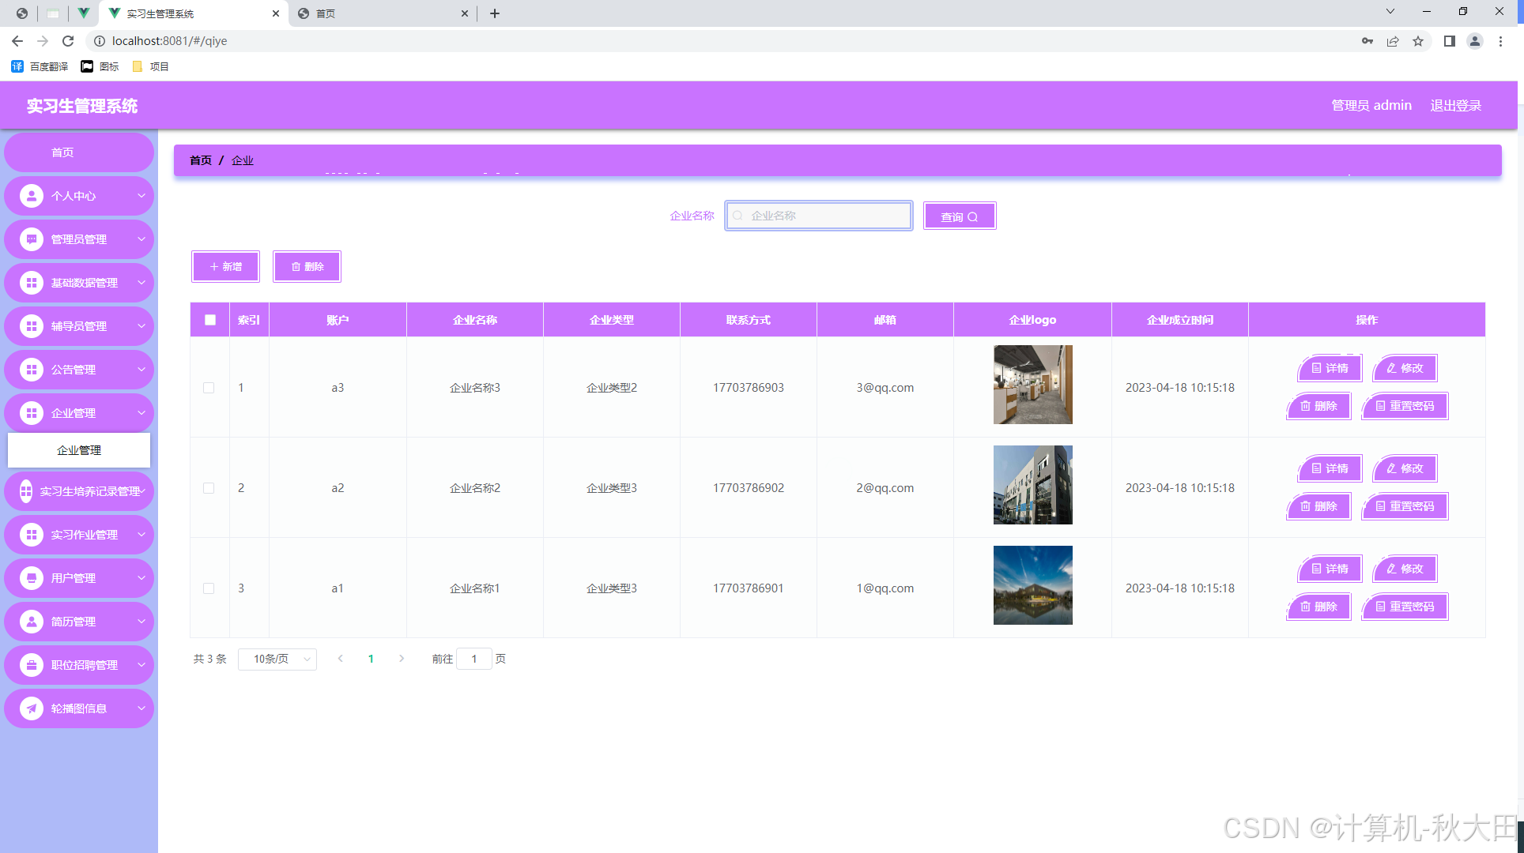Expand 轮播图信息 menu chevron

141,708
